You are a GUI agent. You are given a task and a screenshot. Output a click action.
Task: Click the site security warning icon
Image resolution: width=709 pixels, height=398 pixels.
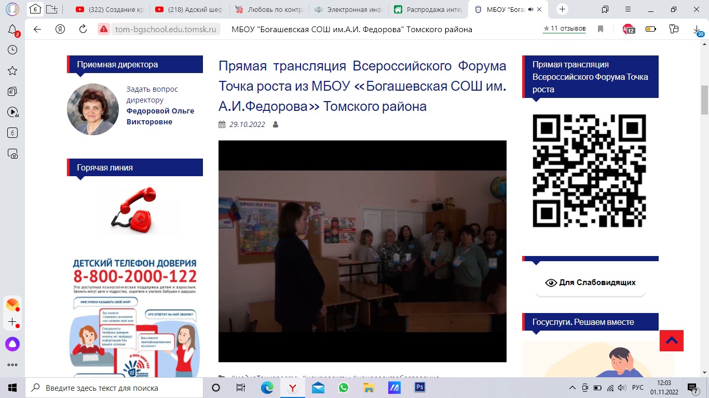click(x=104, y=30)
